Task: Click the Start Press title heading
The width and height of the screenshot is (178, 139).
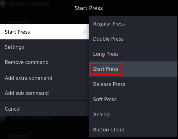Action: (x=89, y=8)
